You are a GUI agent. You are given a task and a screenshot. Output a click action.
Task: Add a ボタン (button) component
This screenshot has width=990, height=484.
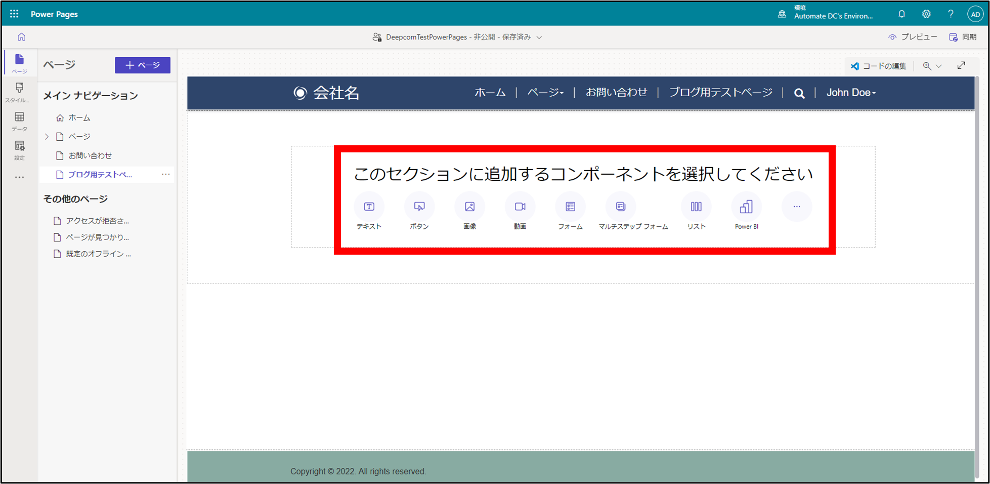pyautogui.click(x=419, y=207)
